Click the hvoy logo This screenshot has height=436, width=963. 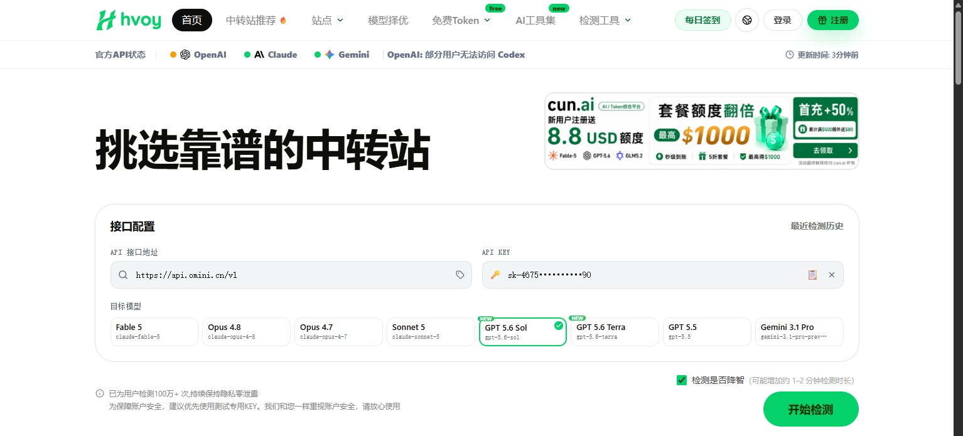[128, 20]
